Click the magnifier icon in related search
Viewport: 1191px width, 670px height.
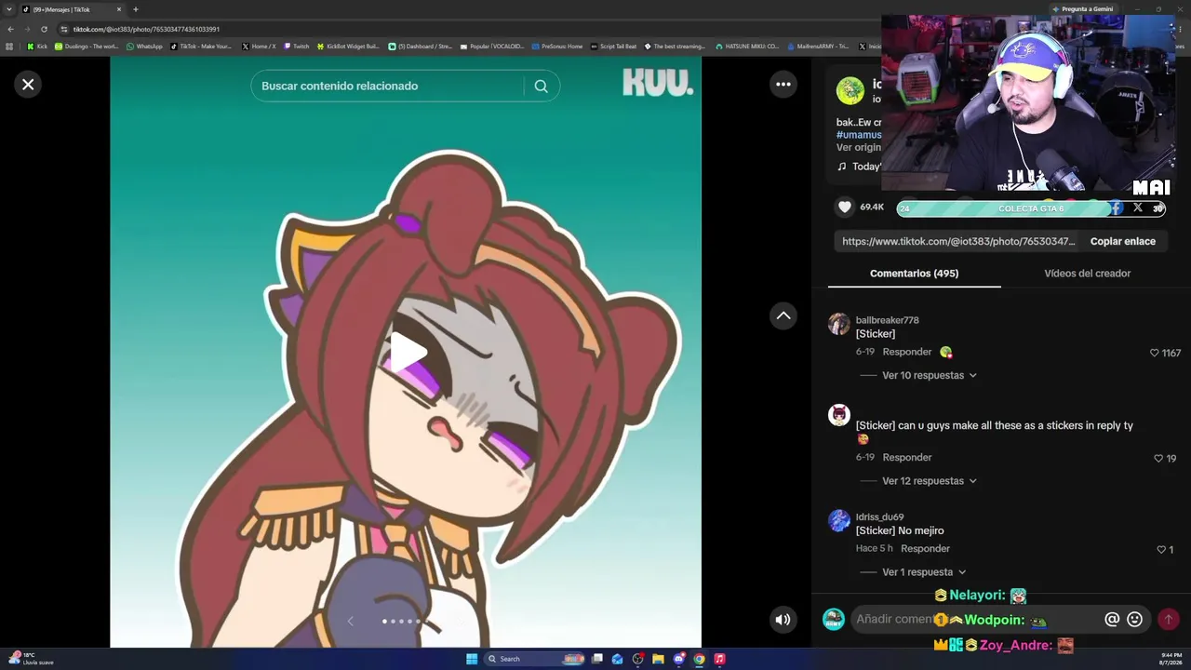click(542, 86)
